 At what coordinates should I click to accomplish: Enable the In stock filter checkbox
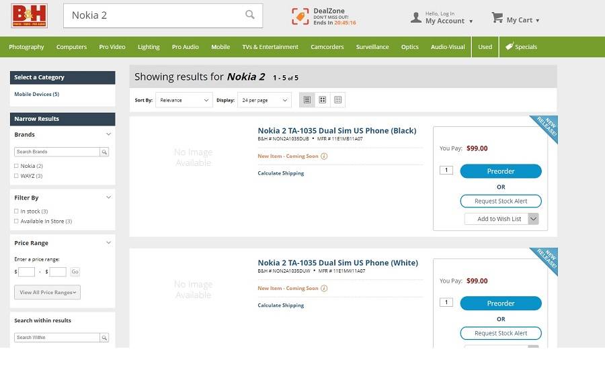click(x=17, y=211)
